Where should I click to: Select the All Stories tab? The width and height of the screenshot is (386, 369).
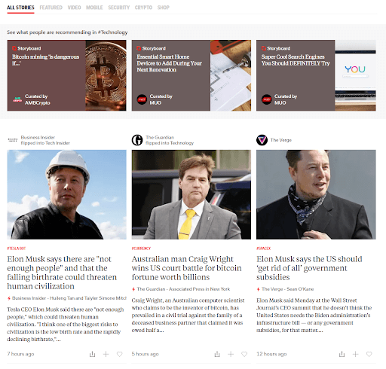pyautogui.click(x=20, y=8)
